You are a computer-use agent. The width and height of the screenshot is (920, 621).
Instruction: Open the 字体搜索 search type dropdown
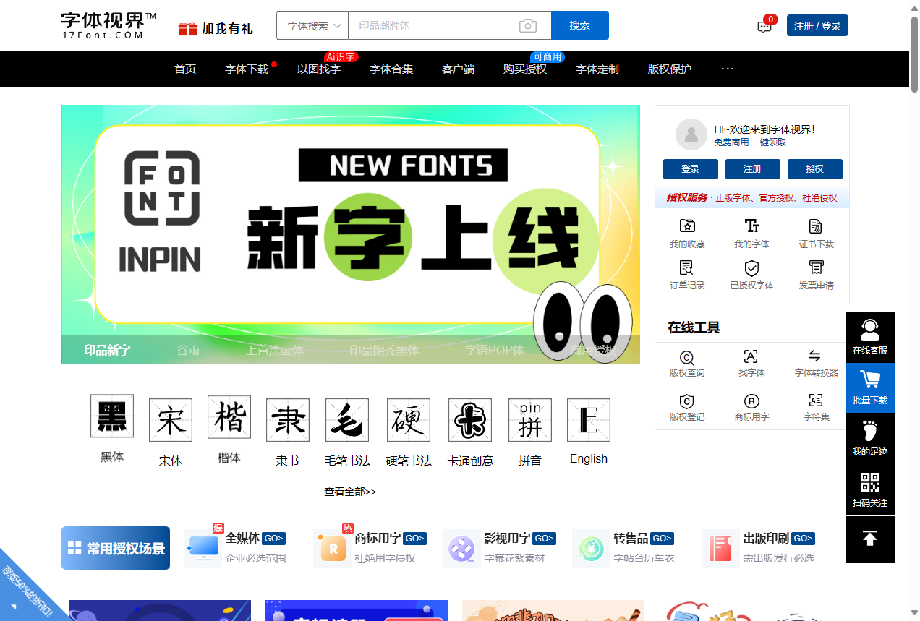click(312, 25)
